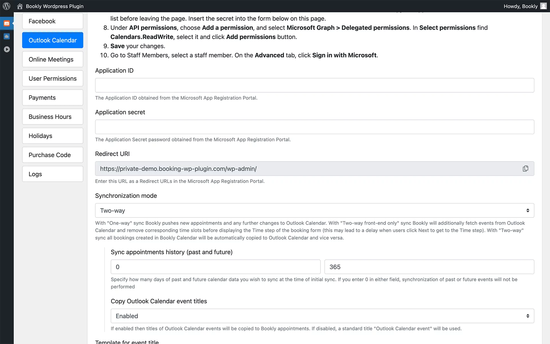The width and height of the screenshot is (550, 344).
Task: Click the user avatar next to Howdy, Bookly
Action: click(543, 6)
